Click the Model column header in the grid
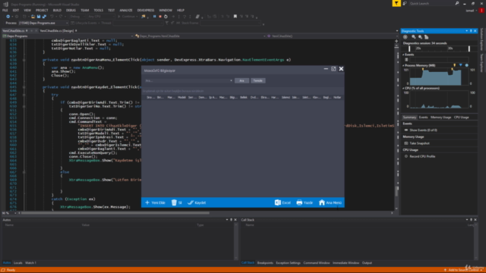The image size is (486, 273). tap(181, 97)
